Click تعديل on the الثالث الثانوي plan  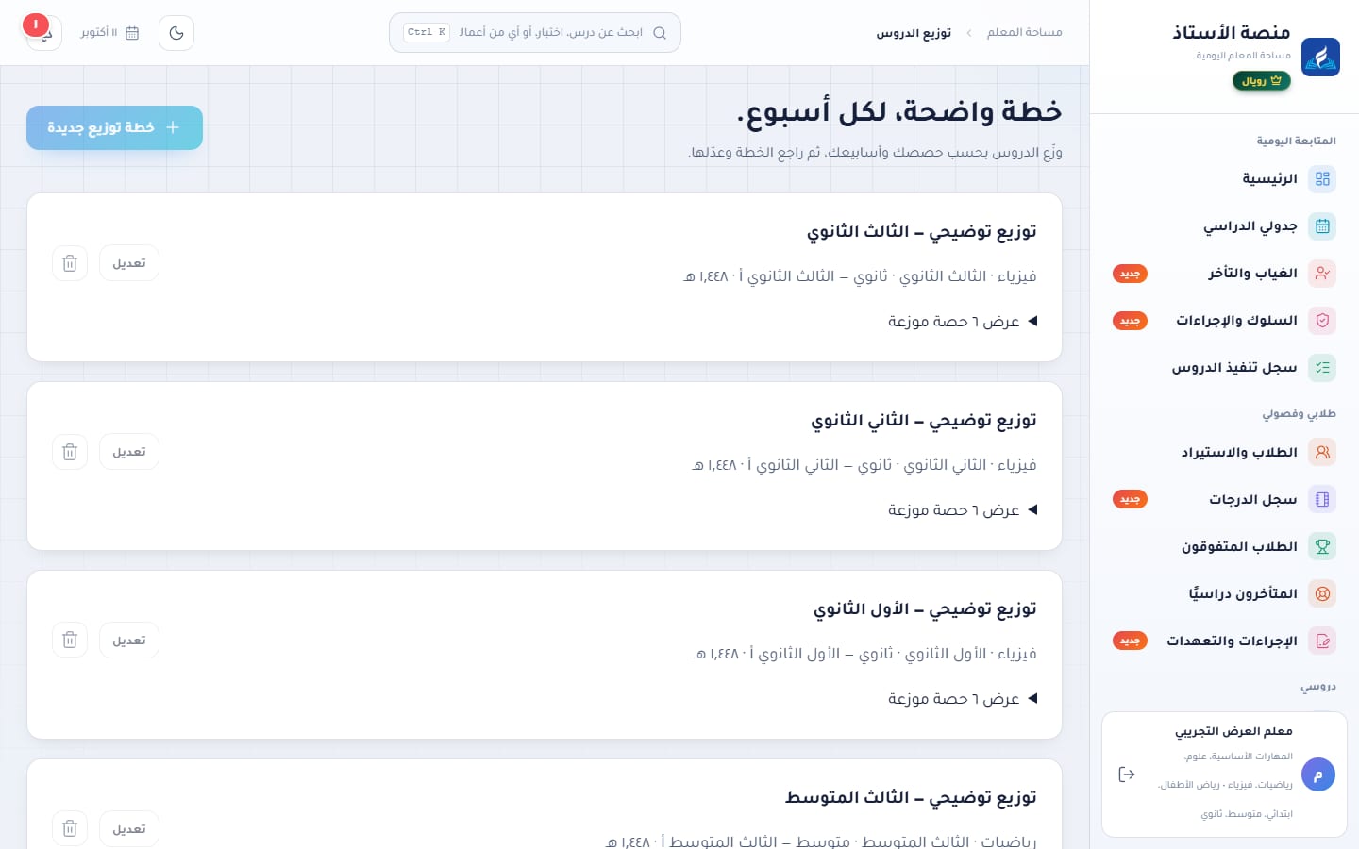[x=129, y=263]
